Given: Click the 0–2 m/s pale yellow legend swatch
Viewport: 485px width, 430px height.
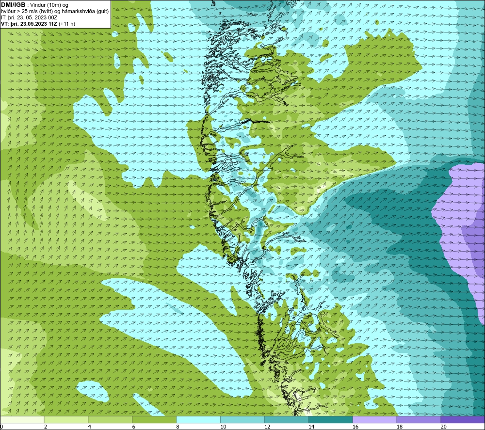Looking at the screenshot, I should click(22, 419).
